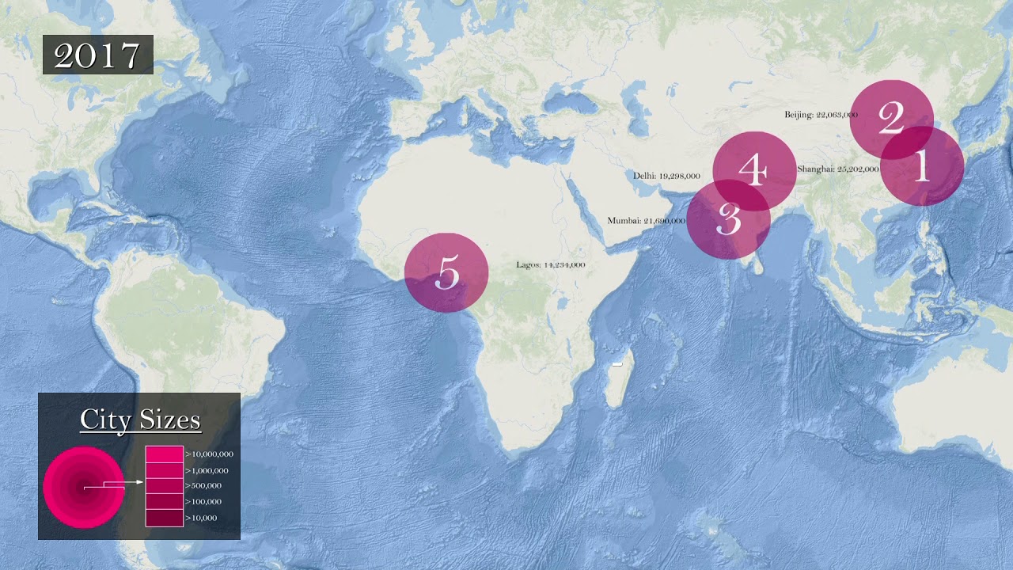Image resolution: width=1013 pixels, height=570 pixels.
Task: Pick the >1,000,000 color swatch
Action: [x=164, y=470]
